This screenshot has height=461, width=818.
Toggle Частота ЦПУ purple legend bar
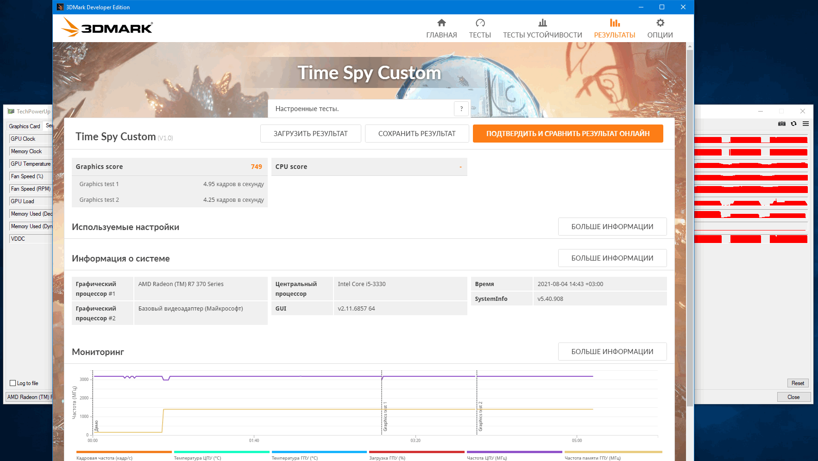pyautogui.click(x=515, y=452)
